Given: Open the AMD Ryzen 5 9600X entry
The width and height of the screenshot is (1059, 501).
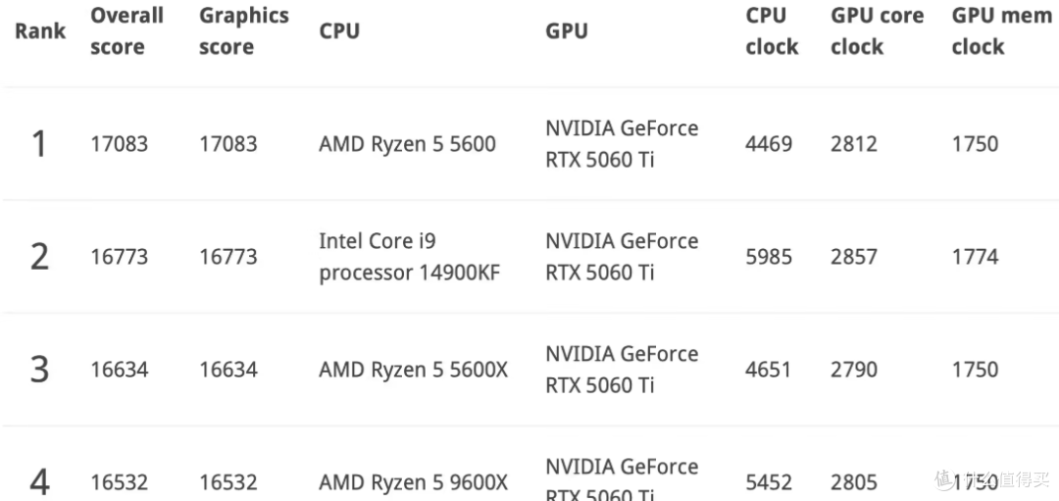Looking at the screenshot, I should tap(413, 482).
